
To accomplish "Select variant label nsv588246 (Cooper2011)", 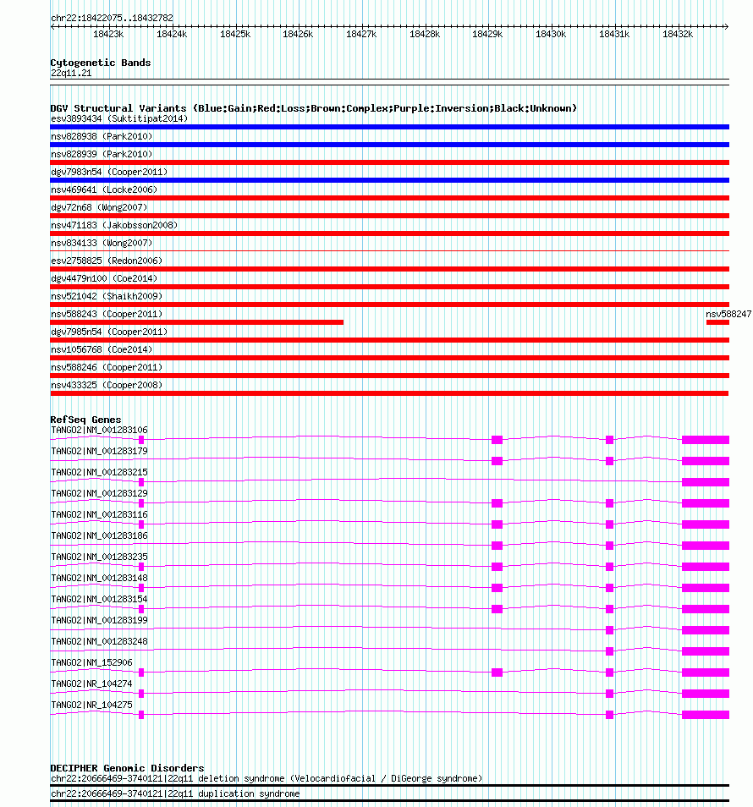I will (107, 367).
